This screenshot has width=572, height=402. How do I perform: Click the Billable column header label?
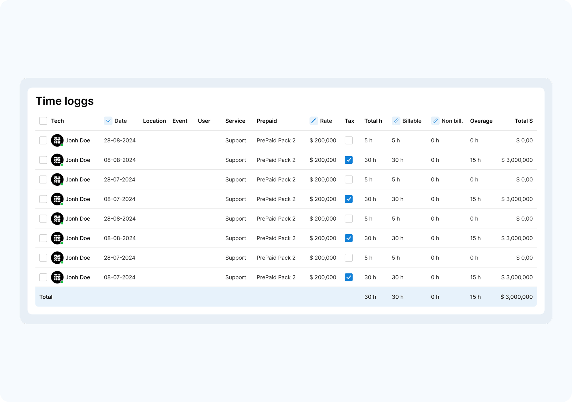pyautogui.click(x=412, y=121)
